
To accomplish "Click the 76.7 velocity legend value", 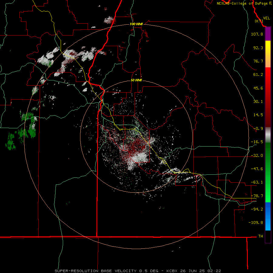I will [258, 61].
